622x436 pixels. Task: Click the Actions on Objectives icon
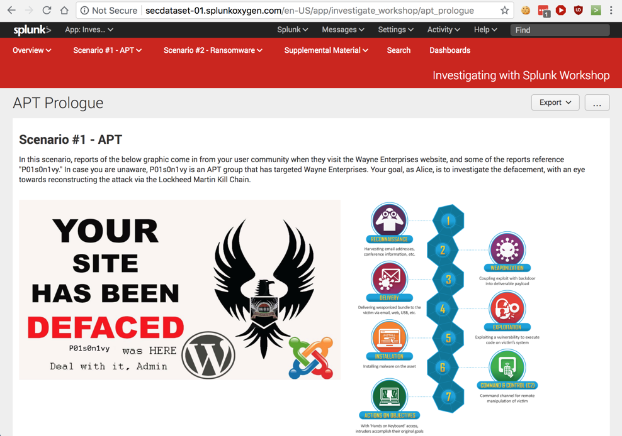pyautogui.click(x=389, y=396)
